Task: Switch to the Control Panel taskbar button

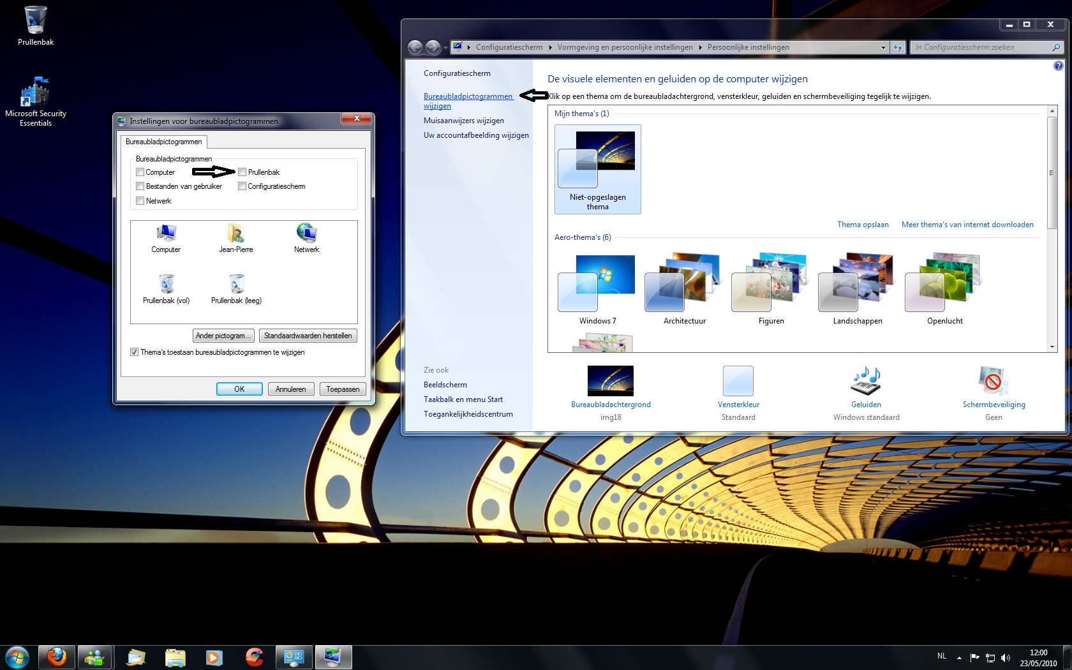Action: 294,657
